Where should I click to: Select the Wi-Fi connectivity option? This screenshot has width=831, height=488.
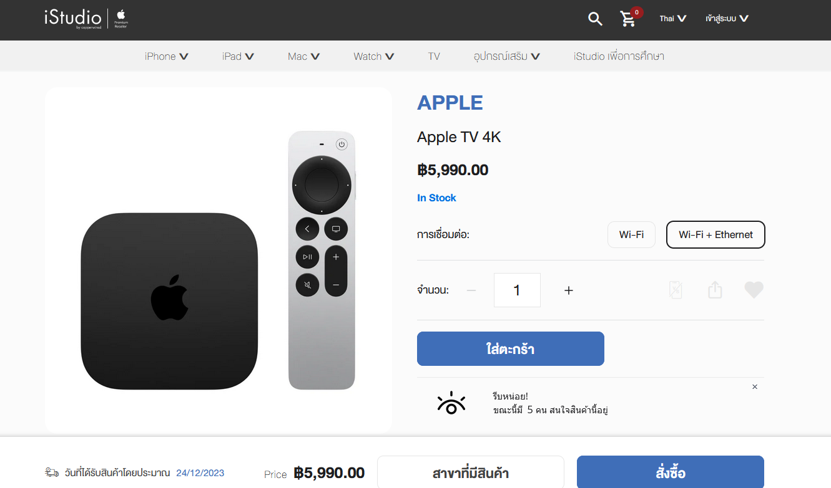pyautogui.click(x=631, y=235)
